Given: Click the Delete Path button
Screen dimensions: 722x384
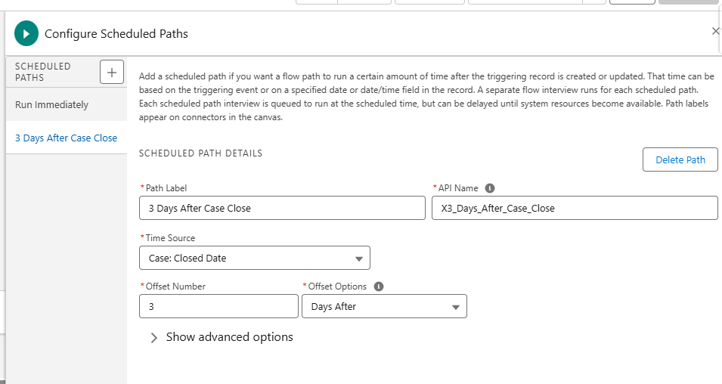Looking at the screenshot, I should [x=680, y=159].
